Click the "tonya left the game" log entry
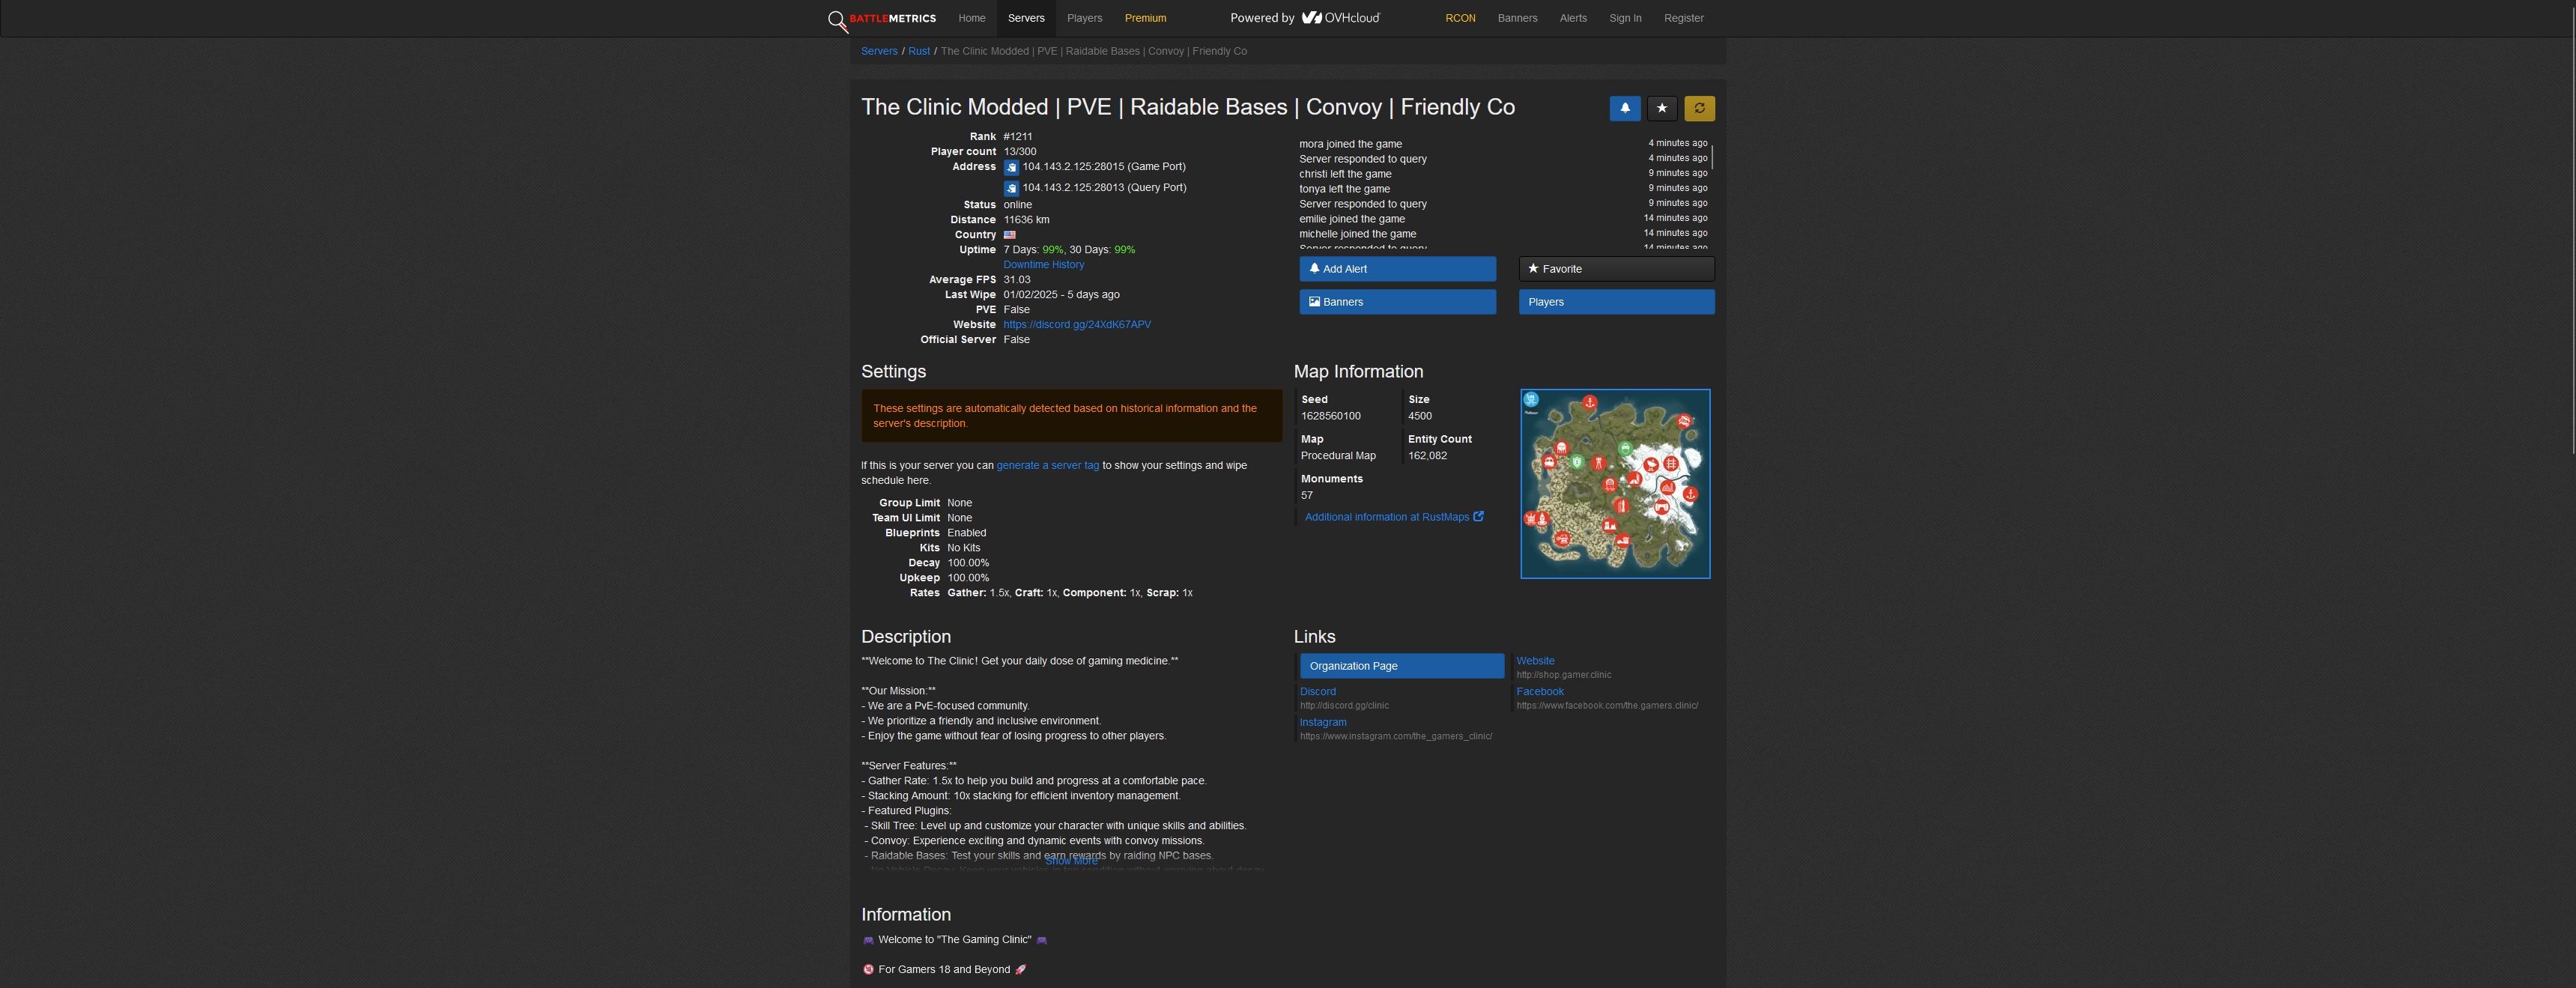2576x988 pixels. coord(1344,189)
